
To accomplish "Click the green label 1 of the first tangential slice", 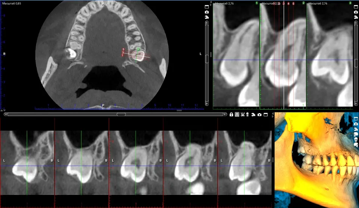I will tap(257, 3).
